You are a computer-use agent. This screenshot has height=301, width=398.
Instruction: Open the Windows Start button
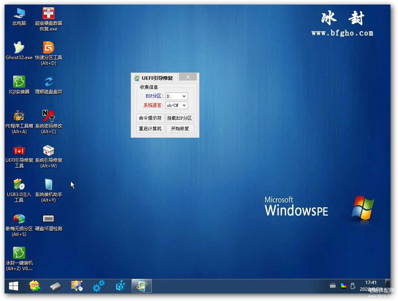click(x=14, y=286)
